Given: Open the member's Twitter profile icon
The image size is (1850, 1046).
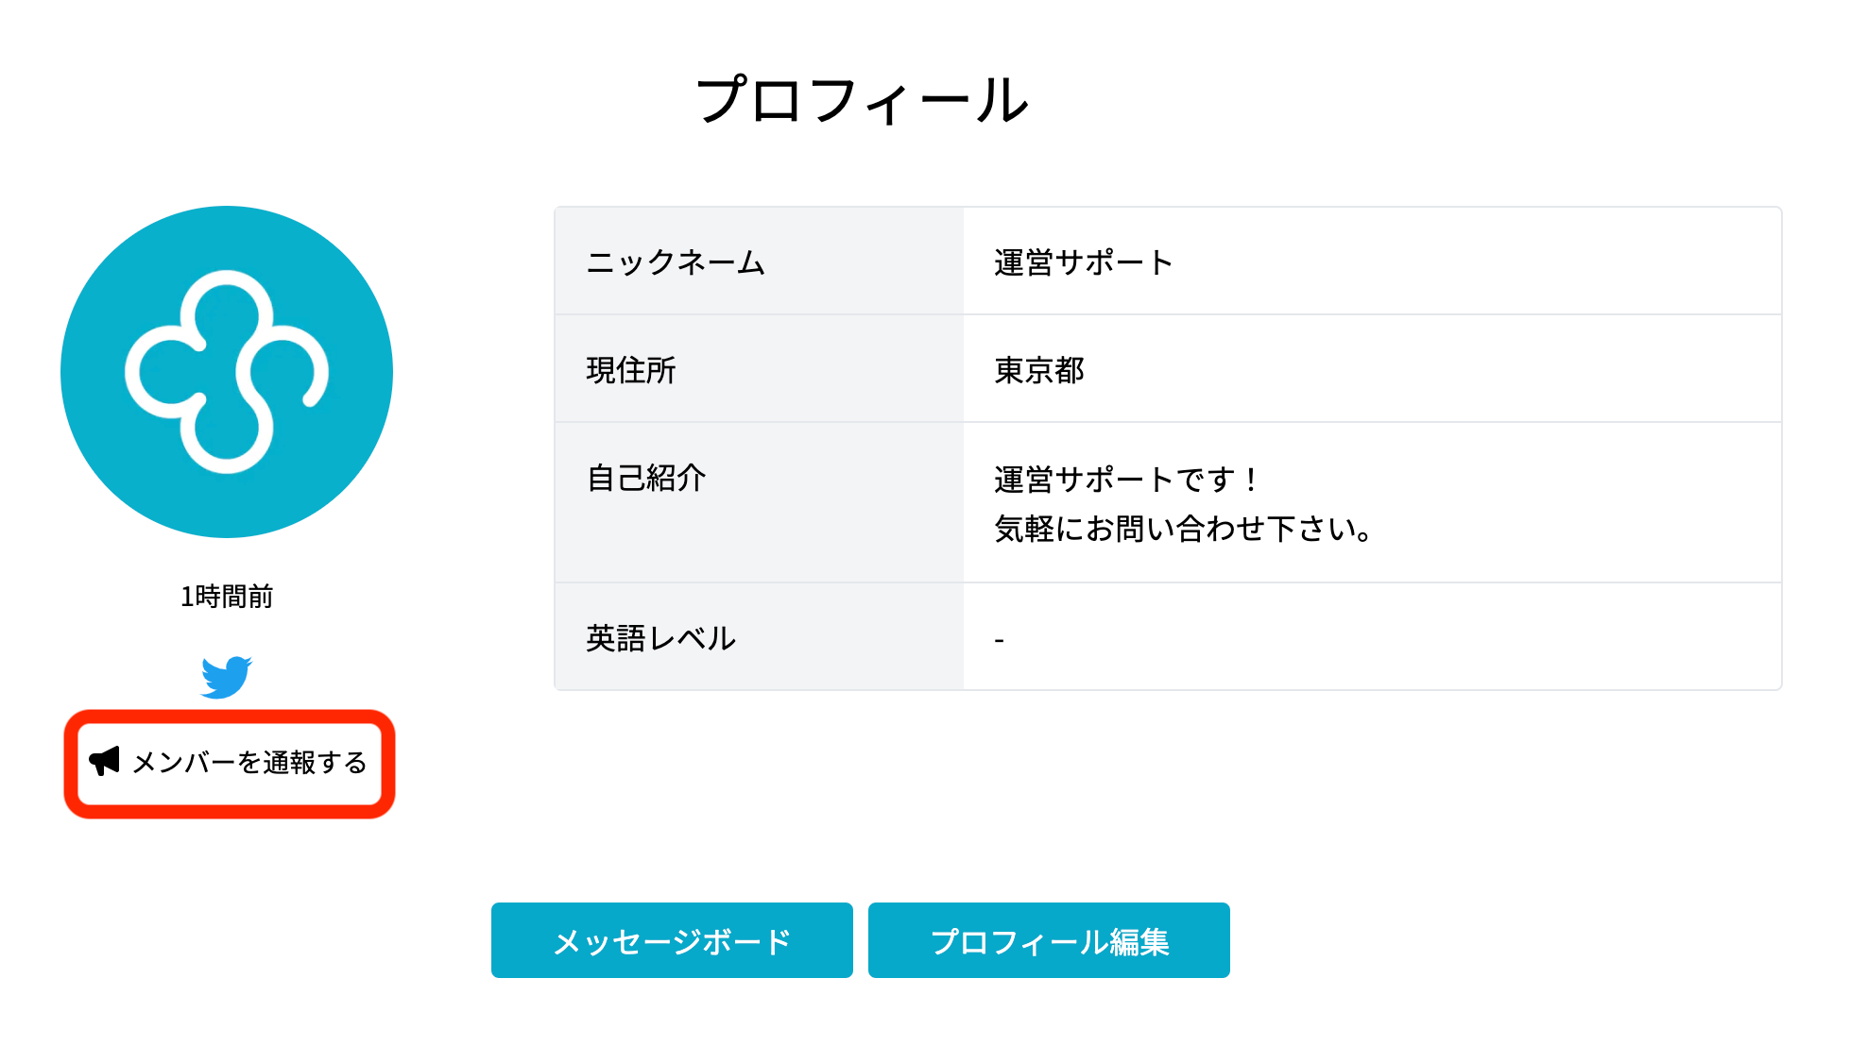Looking at the screenshot, I should [227, 675].
